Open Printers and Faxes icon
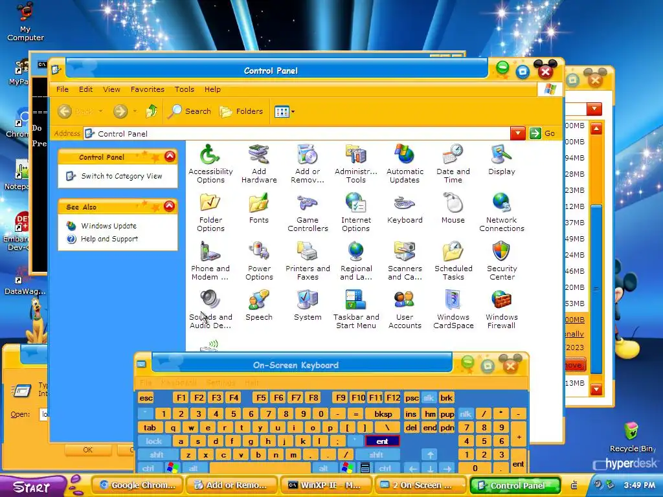This screenshot has height=497, width=663. coord(308,261)
